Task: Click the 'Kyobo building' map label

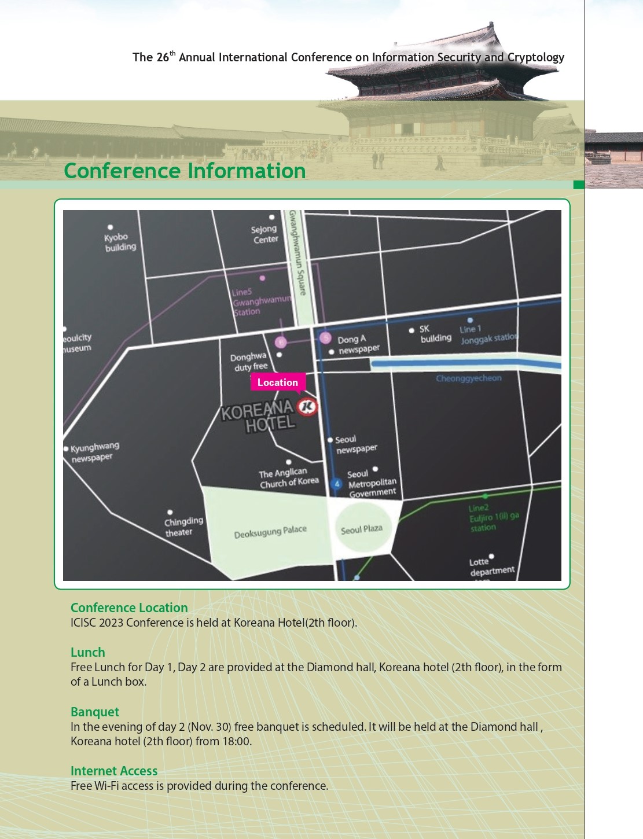Action: (120, 242)
